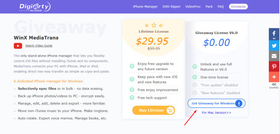Screen dimensions: 280x134
Task: Select the Giveaway pill tab
Action: coord(238,6)
